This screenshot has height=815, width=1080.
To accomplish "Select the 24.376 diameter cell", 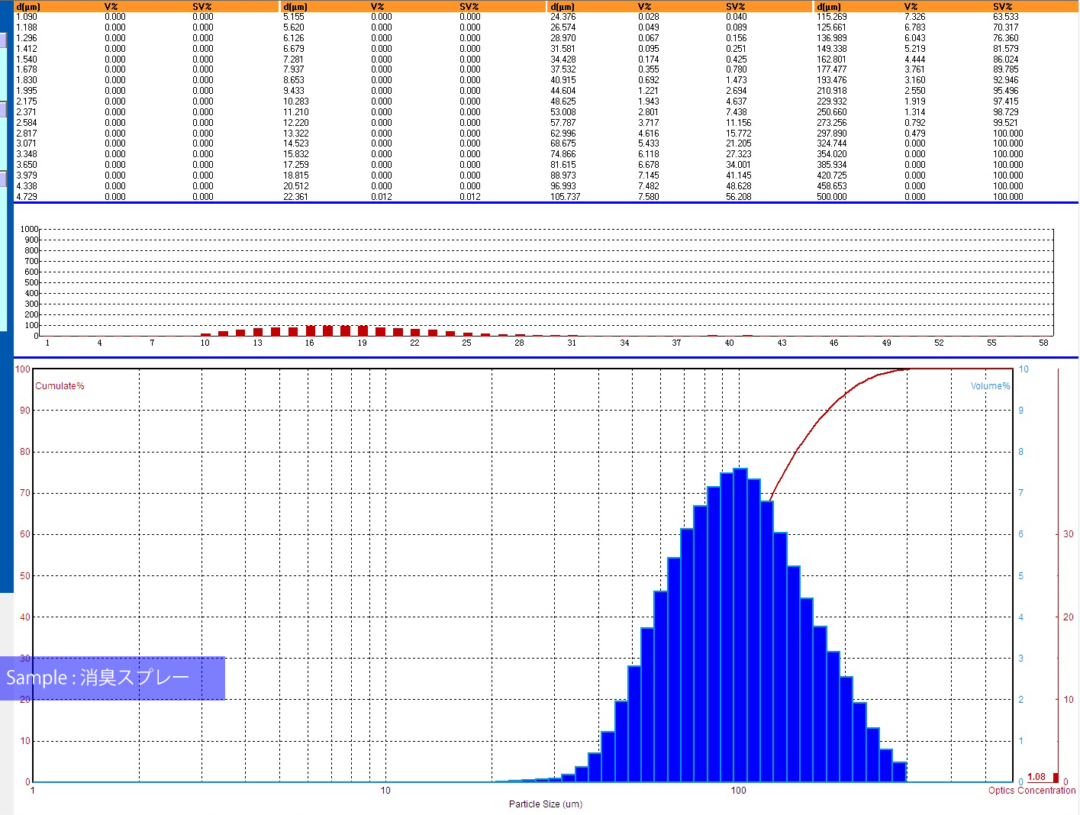I will tap(563, 17).
